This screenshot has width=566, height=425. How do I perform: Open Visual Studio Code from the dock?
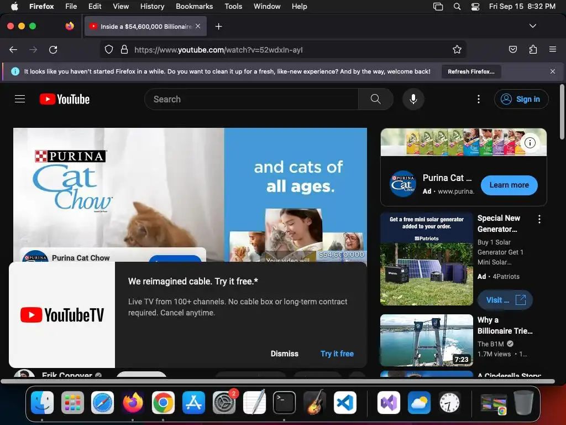click(x=345, y=402)
